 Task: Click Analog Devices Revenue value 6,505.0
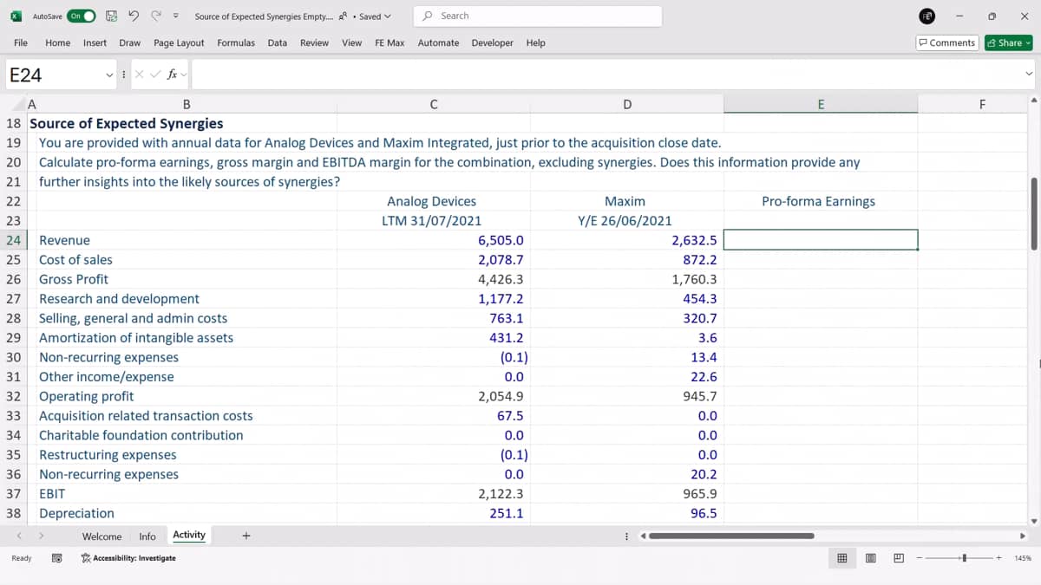click(501, 240)
